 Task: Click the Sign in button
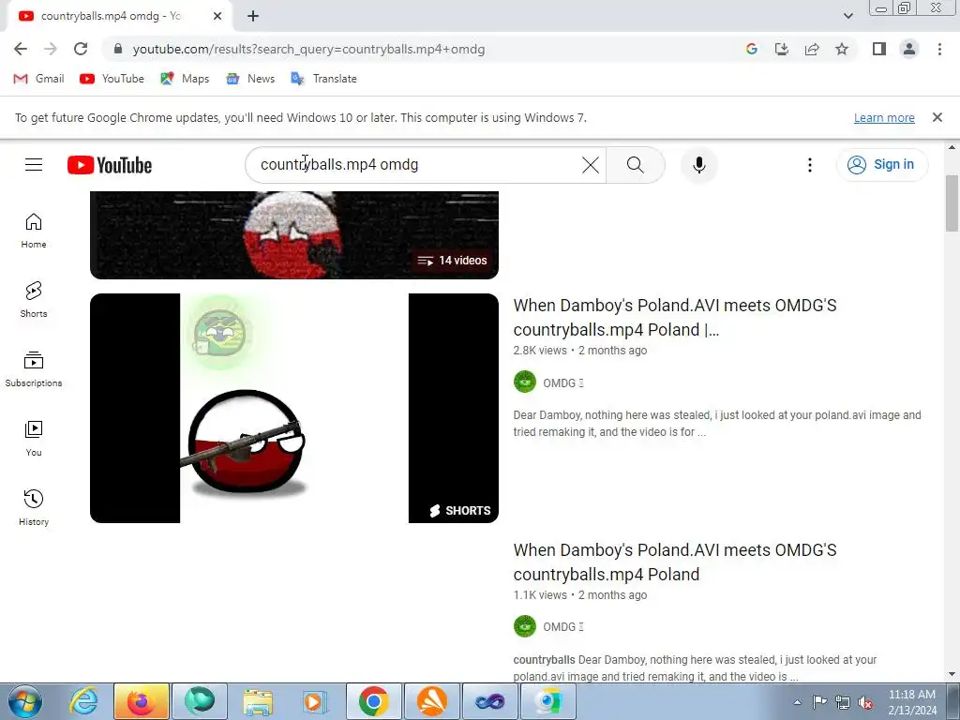(x=881, y=165)
